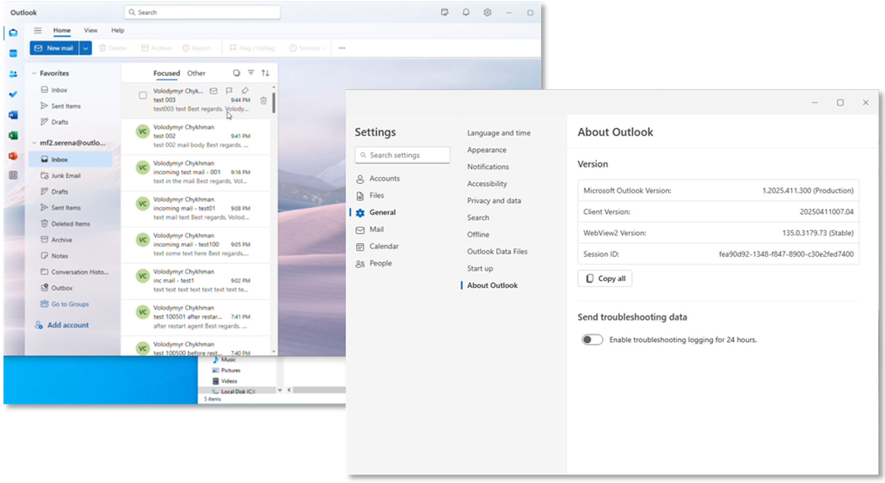Open Language and time settings

(499, 133)
